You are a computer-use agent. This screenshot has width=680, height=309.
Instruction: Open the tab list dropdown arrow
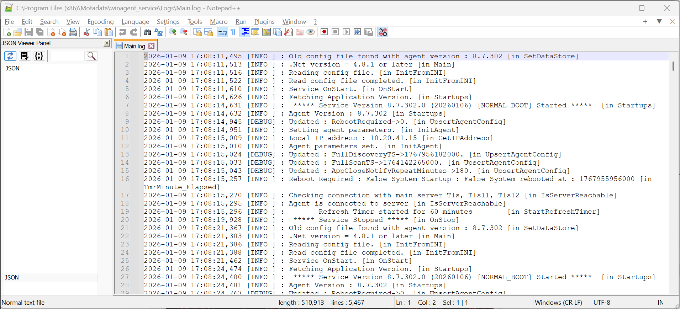point(659,22)
